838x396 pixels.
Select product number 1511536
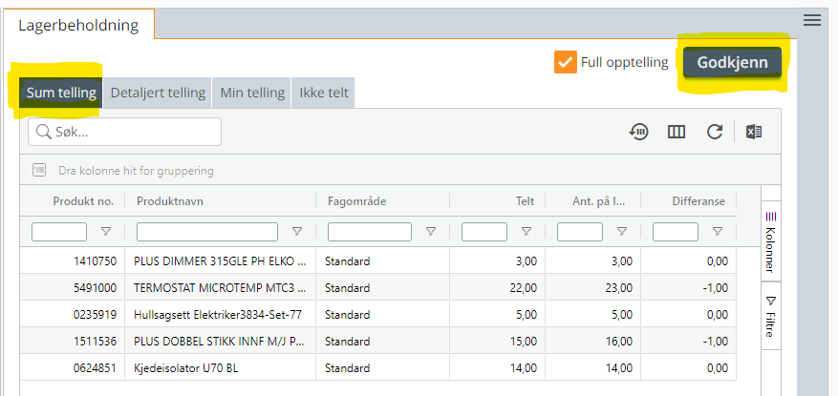coord(95,342)
